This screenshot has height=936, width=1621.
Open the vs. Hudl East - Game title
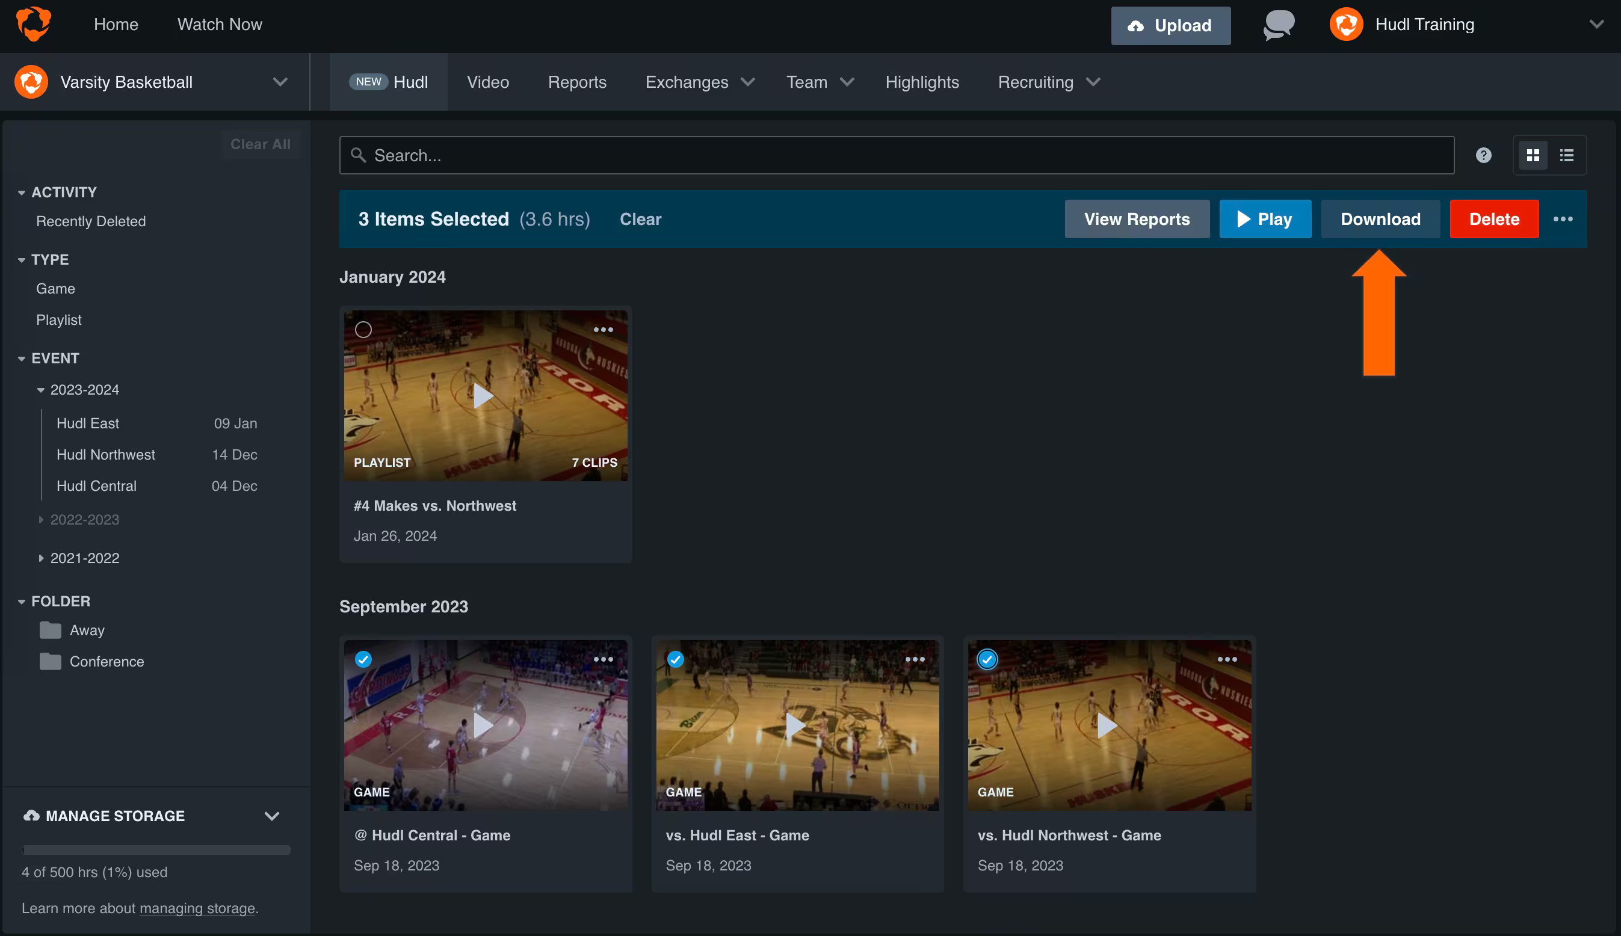click(737, 835)
